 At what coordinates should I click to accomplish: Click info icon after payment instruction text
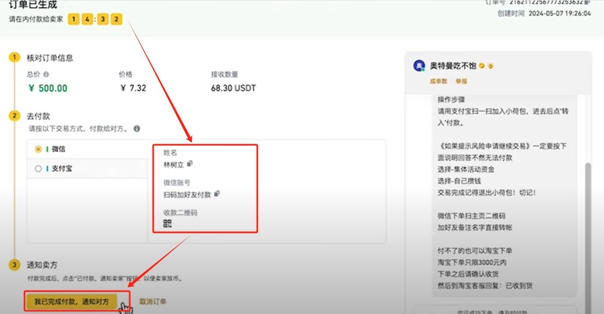[x=137, y=129]
